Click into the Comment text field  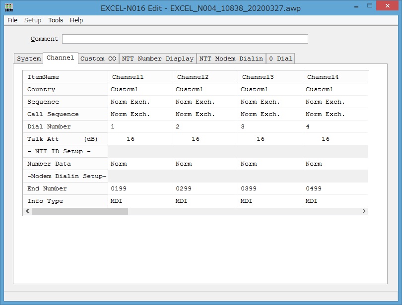pos(185,39)
